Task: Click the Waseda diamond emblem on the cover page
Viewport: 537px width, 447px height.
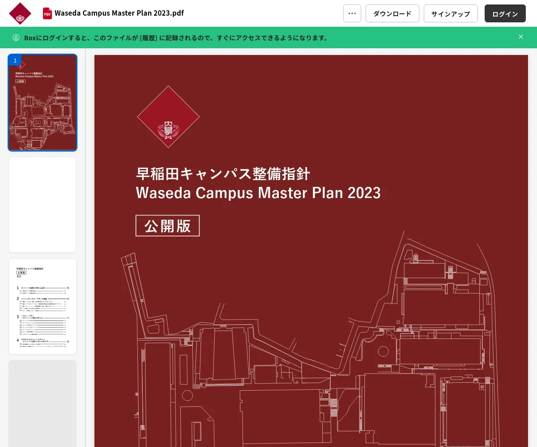Action: point(168,117)
